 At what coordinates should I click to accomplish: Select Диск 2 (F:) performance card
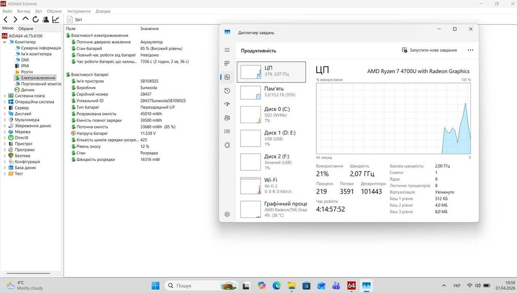tap(271, 162)
